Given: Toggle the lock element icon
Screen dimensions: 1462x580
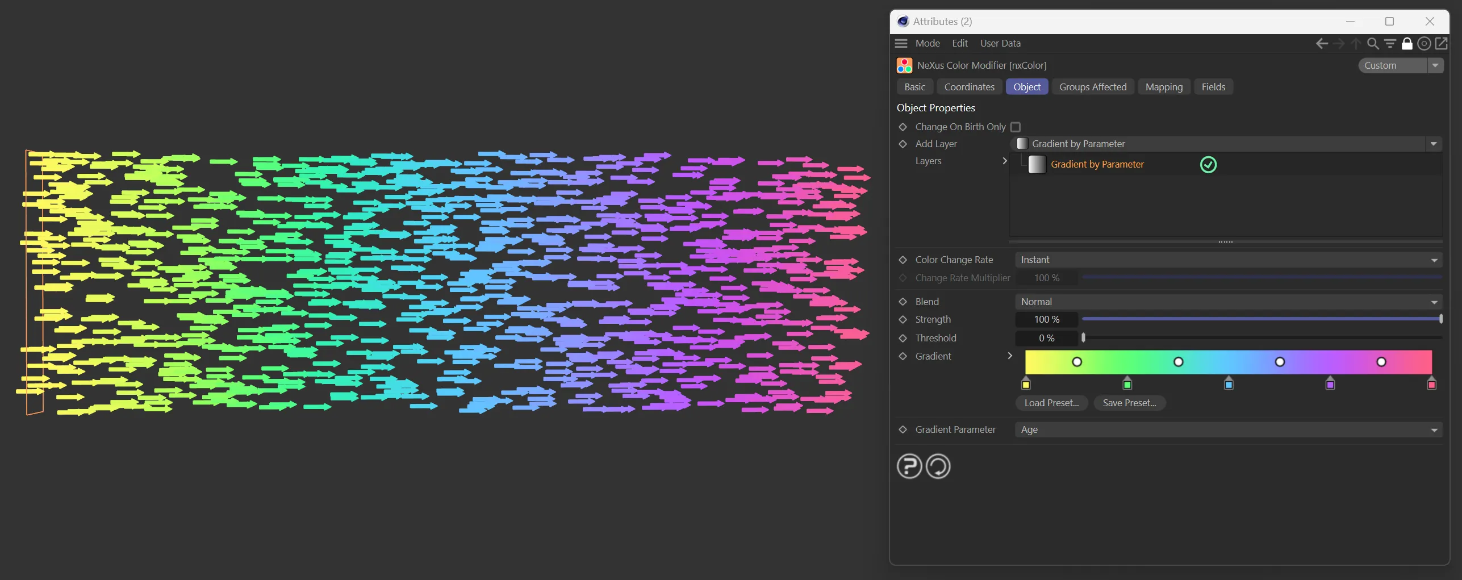Looking at the screenshot, I should click(x=1407, y=44).
